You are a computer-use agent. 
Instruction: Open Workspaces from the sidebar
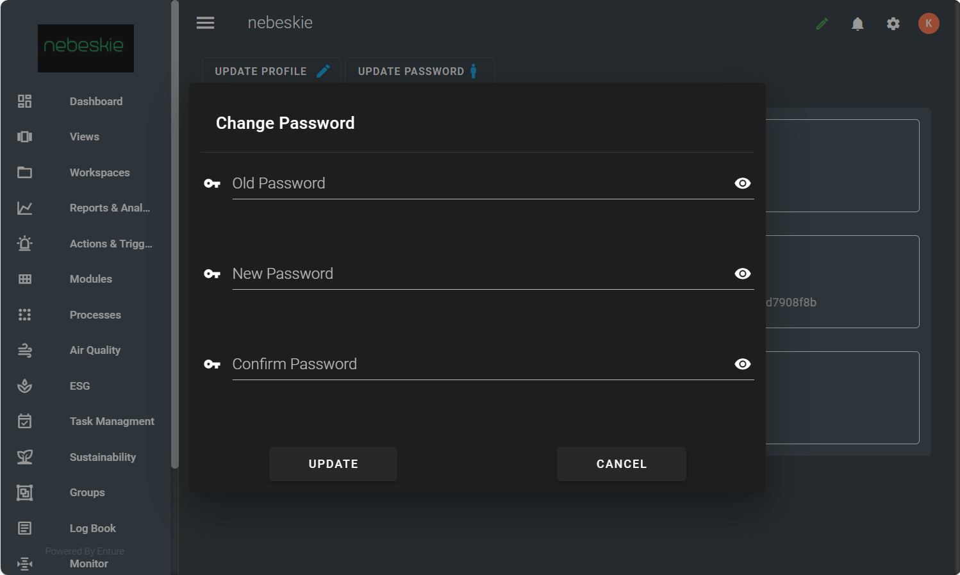(99, 172)
